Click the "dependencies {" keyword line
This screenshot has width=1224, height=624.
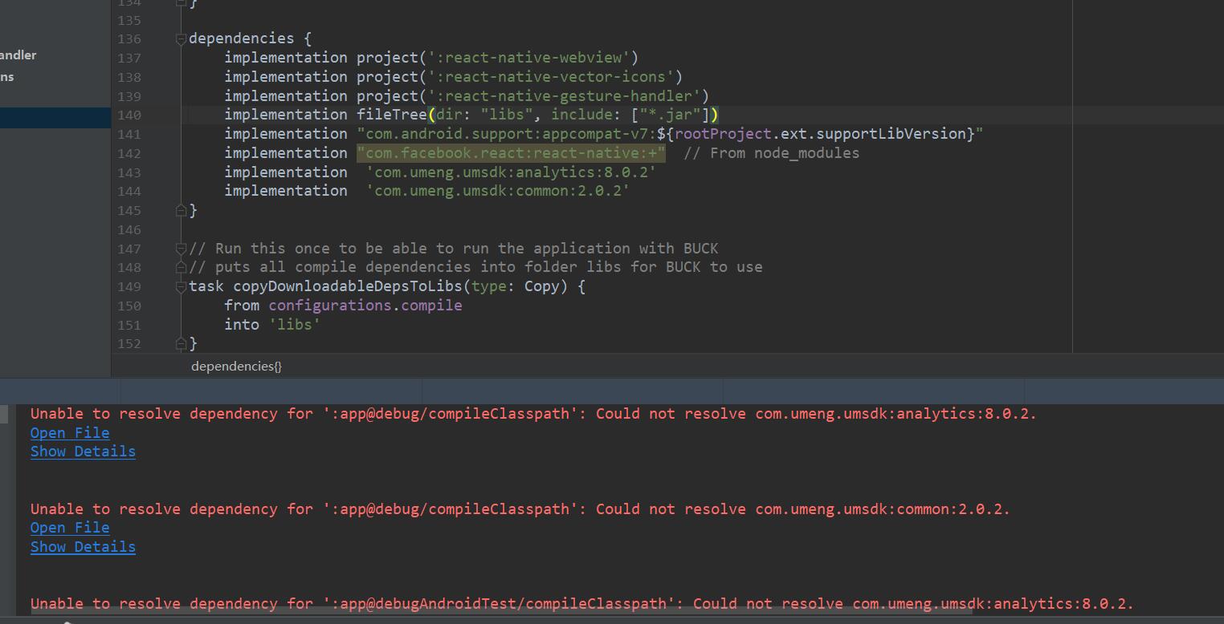[x=250, y=38]
